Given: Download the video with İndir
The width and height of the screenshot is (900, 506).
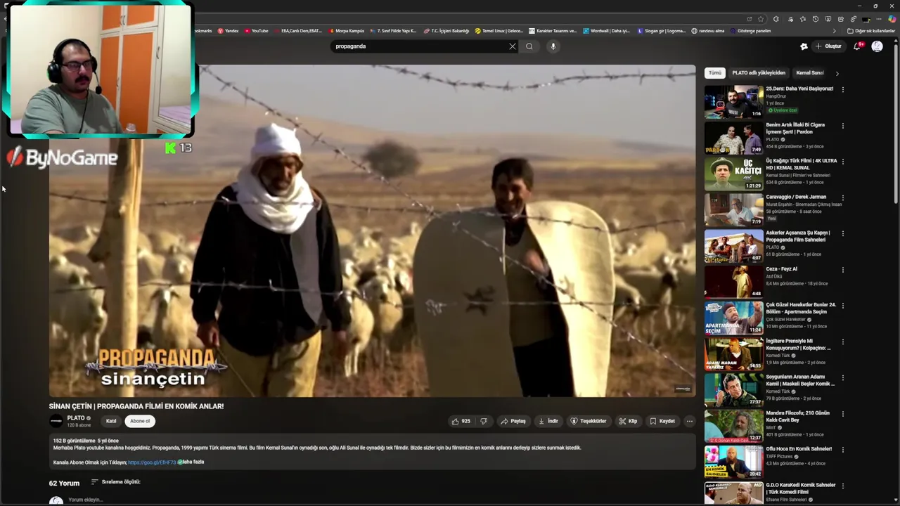Looking at the screenshot, I should pyautogui.click(x=548, y=421).
